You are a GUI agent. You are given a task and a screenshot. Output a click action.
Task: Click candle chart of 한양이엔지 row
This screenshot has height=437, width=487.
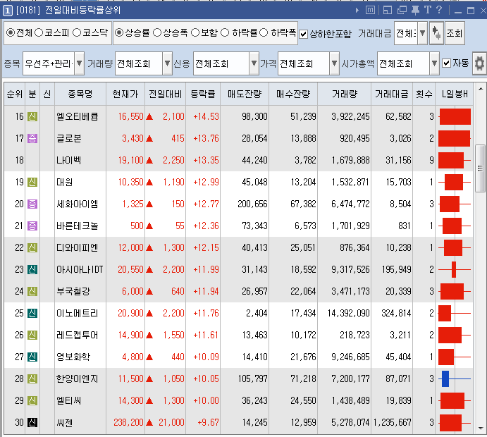click(455, 379)
